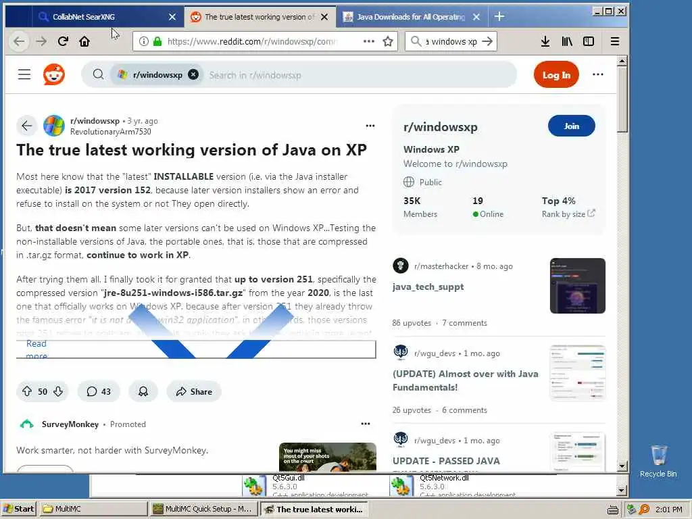Switch to MultiMC Quick Setup window
The image size is (692, 519).
[x=203, y=509]
